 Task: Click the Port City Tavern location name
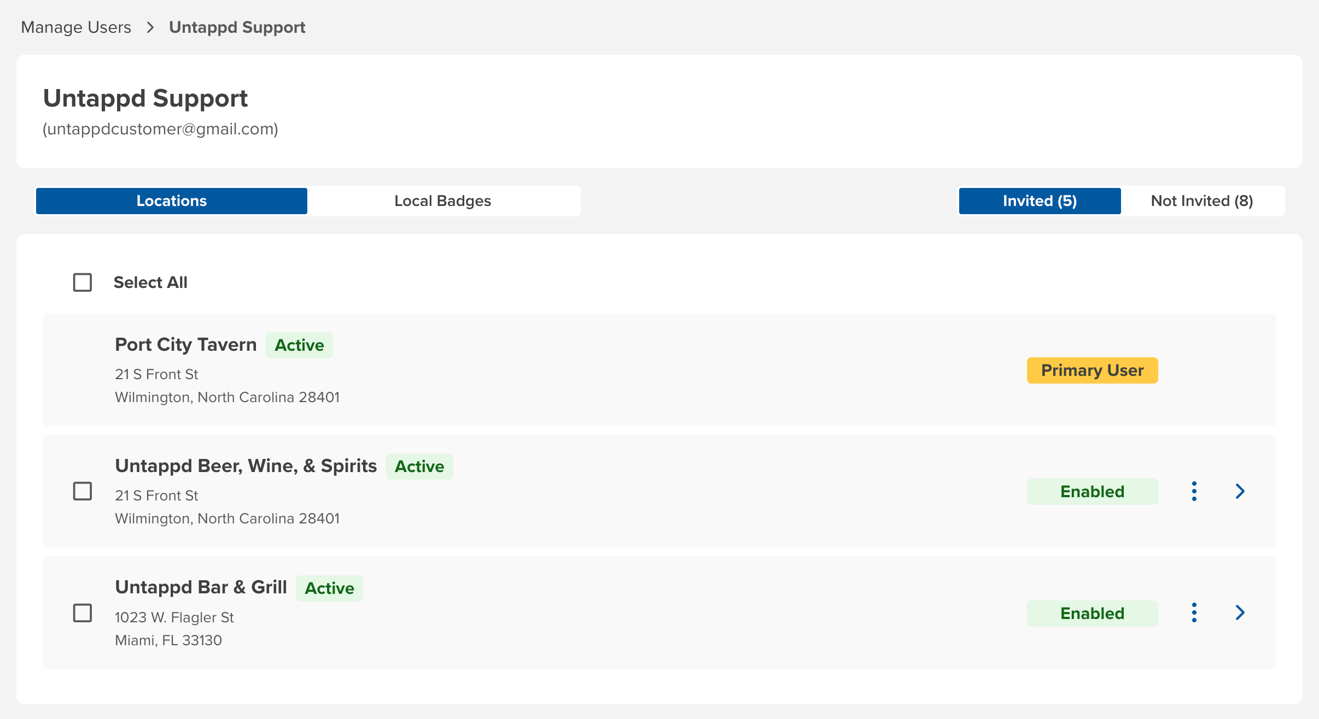pyautogui.click(x=185, y=345)
